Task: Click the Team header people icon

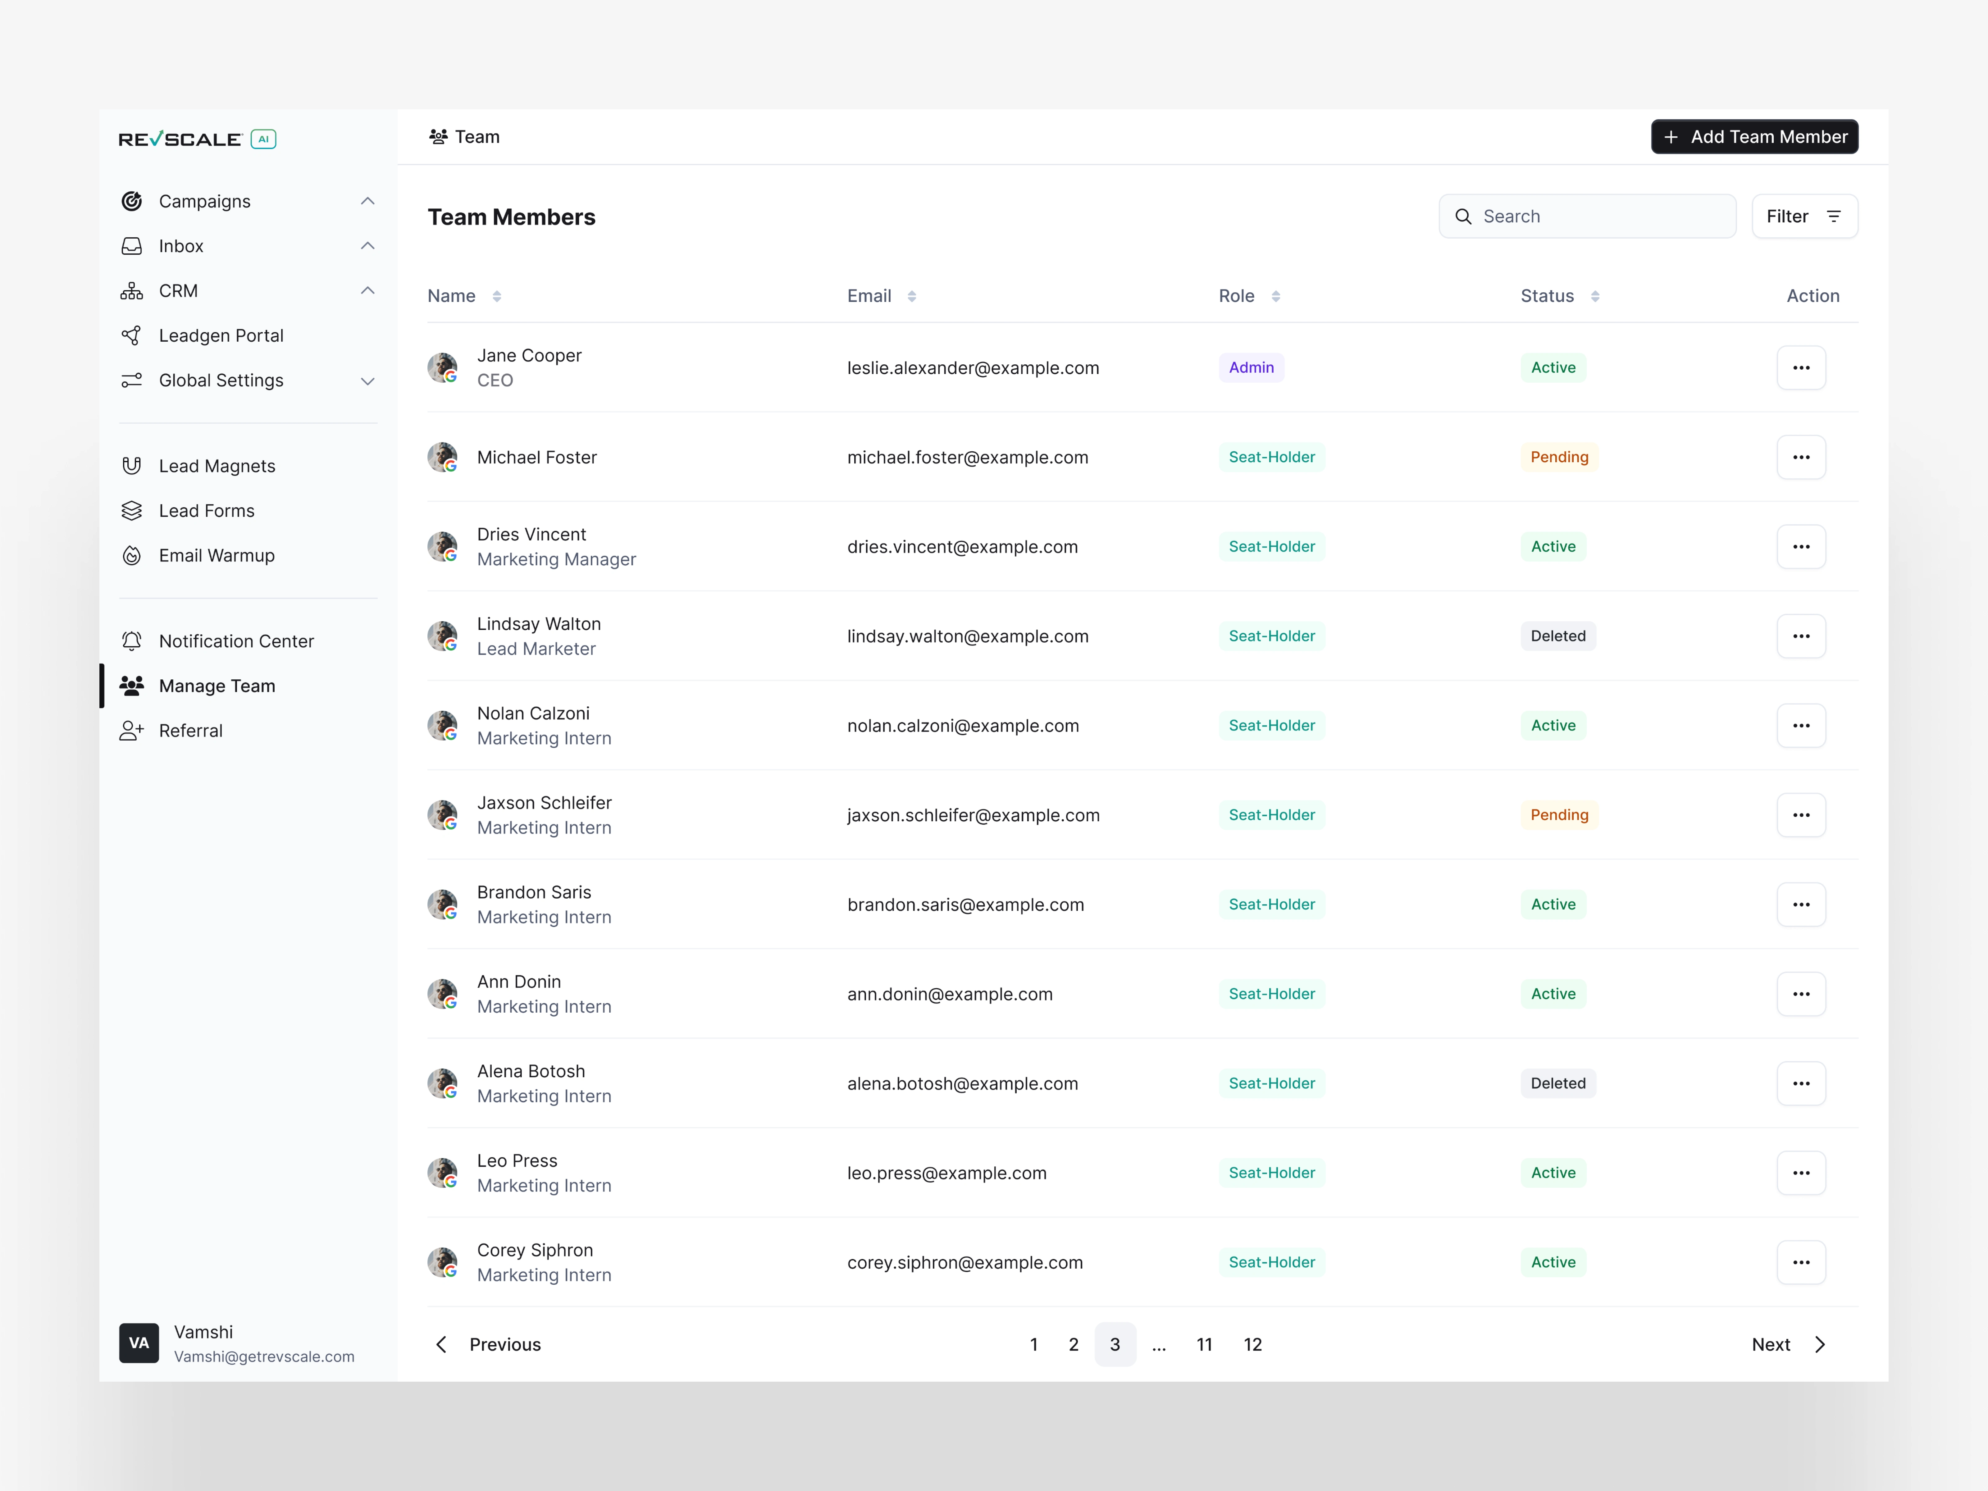Action: (439, 137)
